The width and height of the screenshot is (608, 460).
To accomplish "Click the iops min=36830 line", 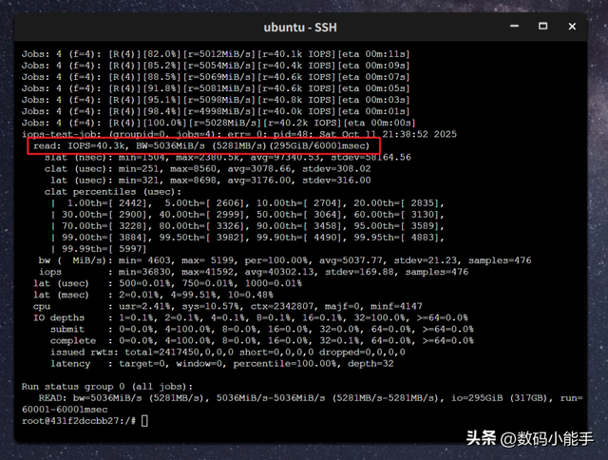I will [254, 272].
